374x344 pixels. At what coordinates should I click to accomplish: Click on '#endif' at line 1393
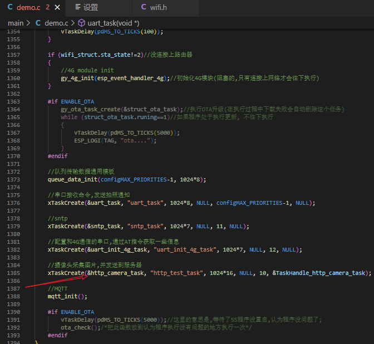click(x=57, y=336)
